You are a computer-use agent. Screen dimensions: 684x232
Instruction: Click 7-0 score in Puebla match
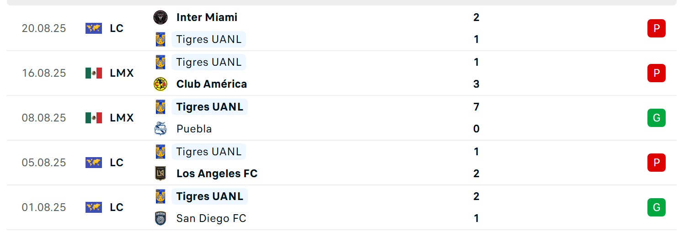(476, 118)
